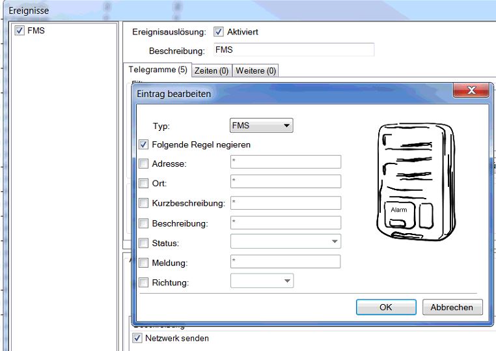This screenshot has width=496, height=351.
Task: Confirm the entry with OK
Action: click(386, 307)
